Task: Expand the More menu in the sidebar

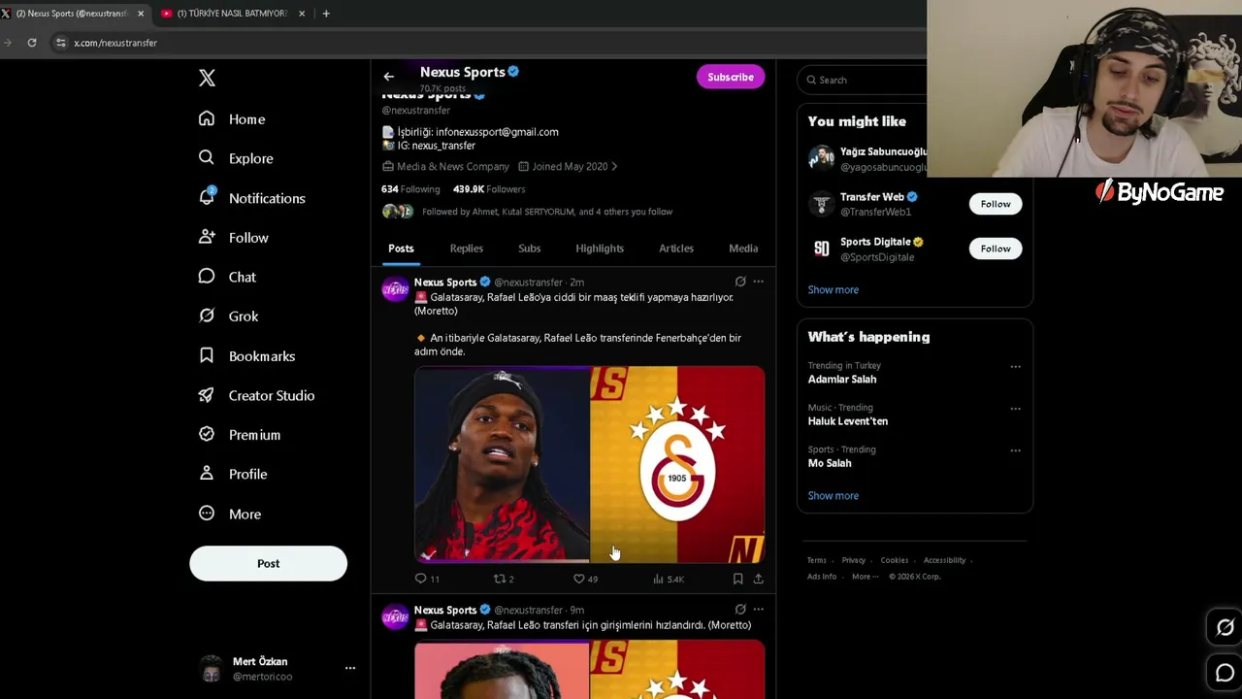Action: pos(229,514)
